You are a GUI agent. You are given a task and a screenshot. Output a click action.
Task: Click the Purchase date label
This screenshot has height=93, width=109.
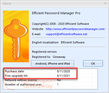[15, 71]
